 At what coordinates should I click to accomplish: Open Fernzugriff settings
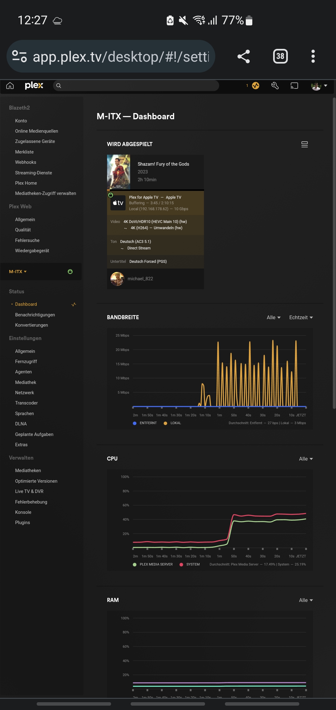point(26,362)
